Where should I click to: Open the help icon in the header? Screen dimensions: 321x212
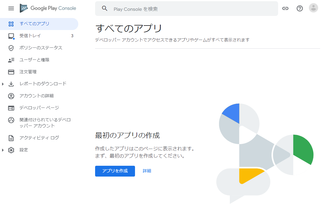point(299,8)
